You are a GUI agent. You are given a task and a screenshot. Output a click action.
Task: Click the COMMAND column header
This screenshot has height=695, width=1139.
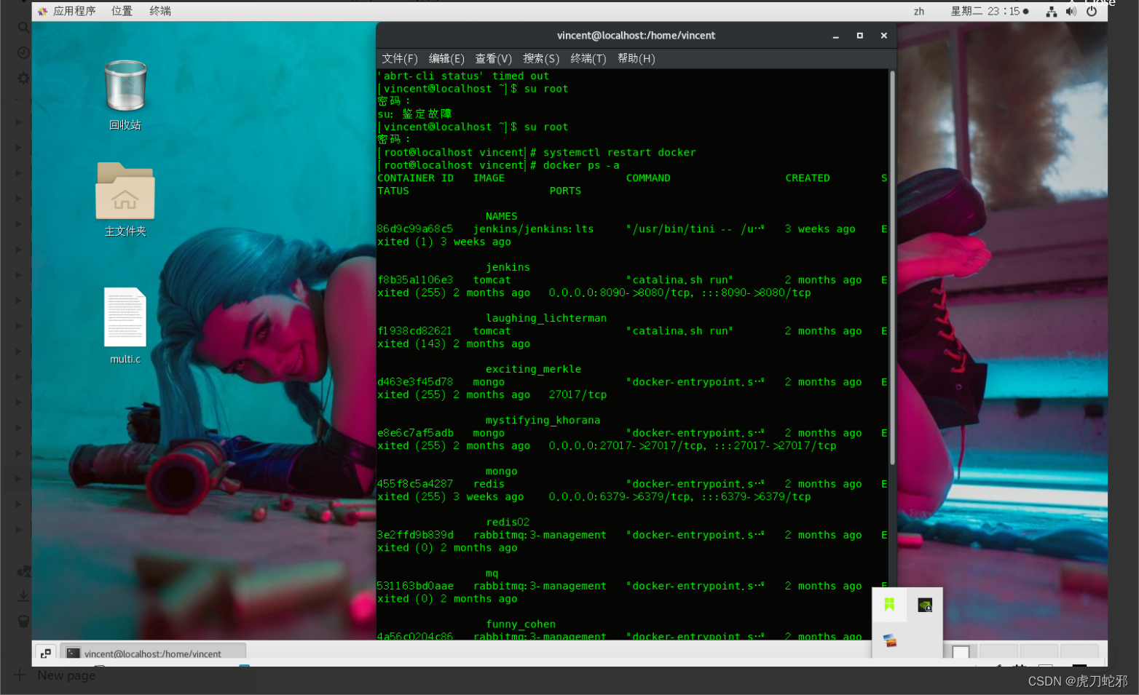pyautogui.click(x=648, y=178)
